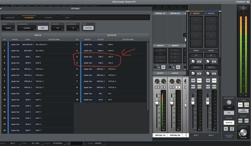Click Virtual 3/4 right pan knob
The image size is (251, 146).
pos(178,81)
